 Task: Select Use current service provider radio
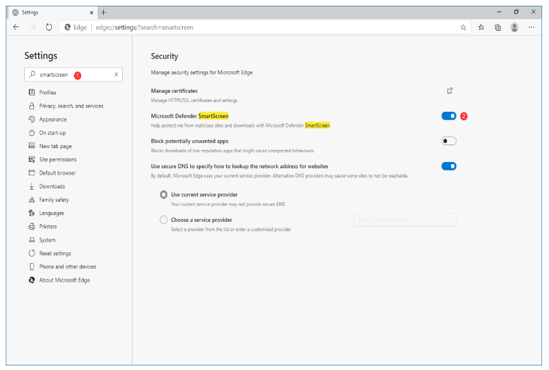point(164,195)
